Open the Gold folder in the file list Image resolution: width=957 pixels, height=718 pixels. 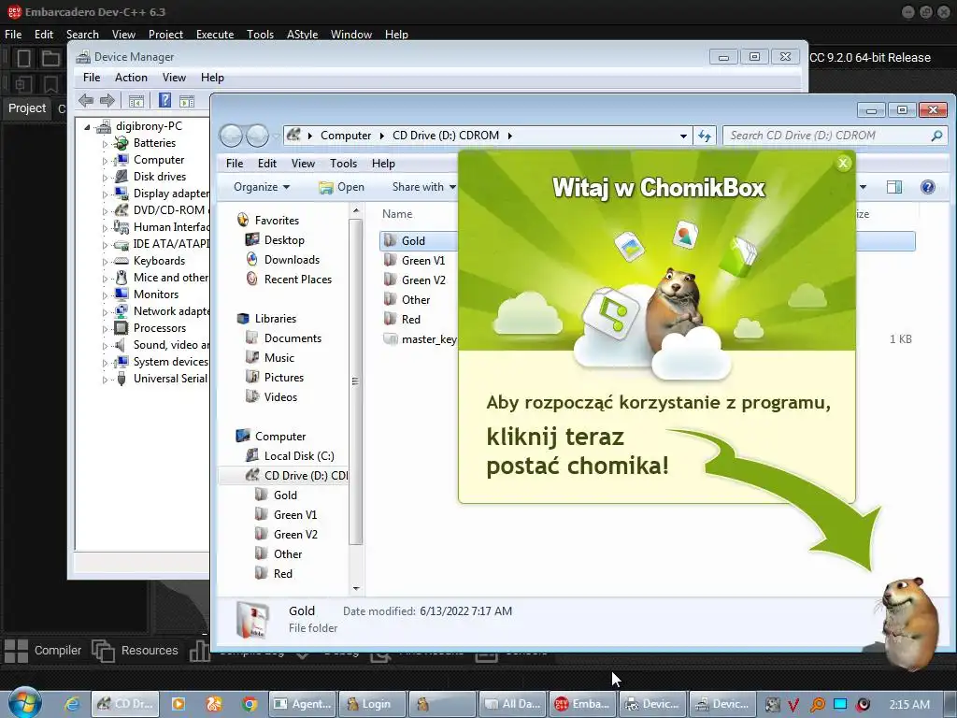click(x=412, y=241)
